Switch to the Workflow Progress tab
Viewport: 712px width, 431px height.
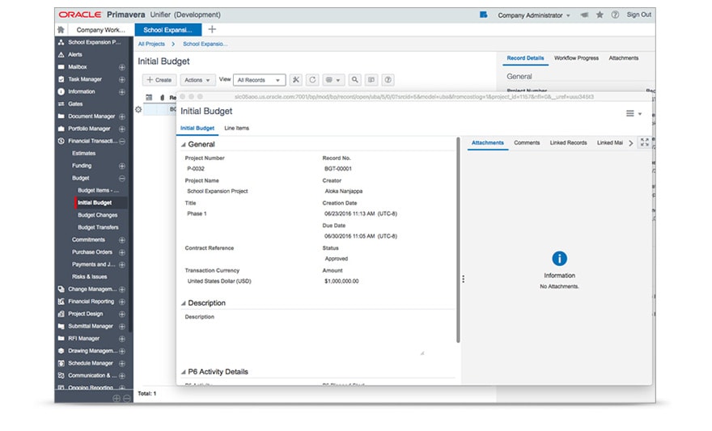pyautogui.click(x=576, y=58)
